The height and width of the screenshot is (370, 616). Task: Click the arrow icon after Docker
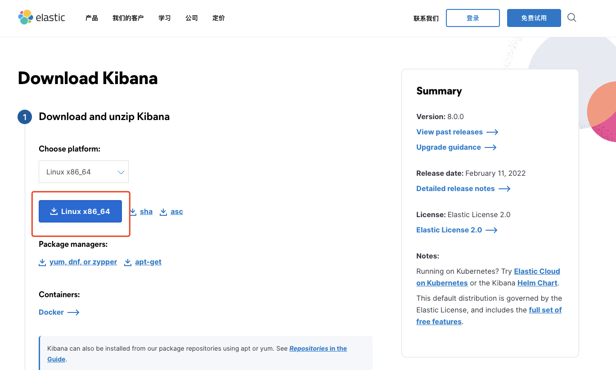[x=73, y=312]
